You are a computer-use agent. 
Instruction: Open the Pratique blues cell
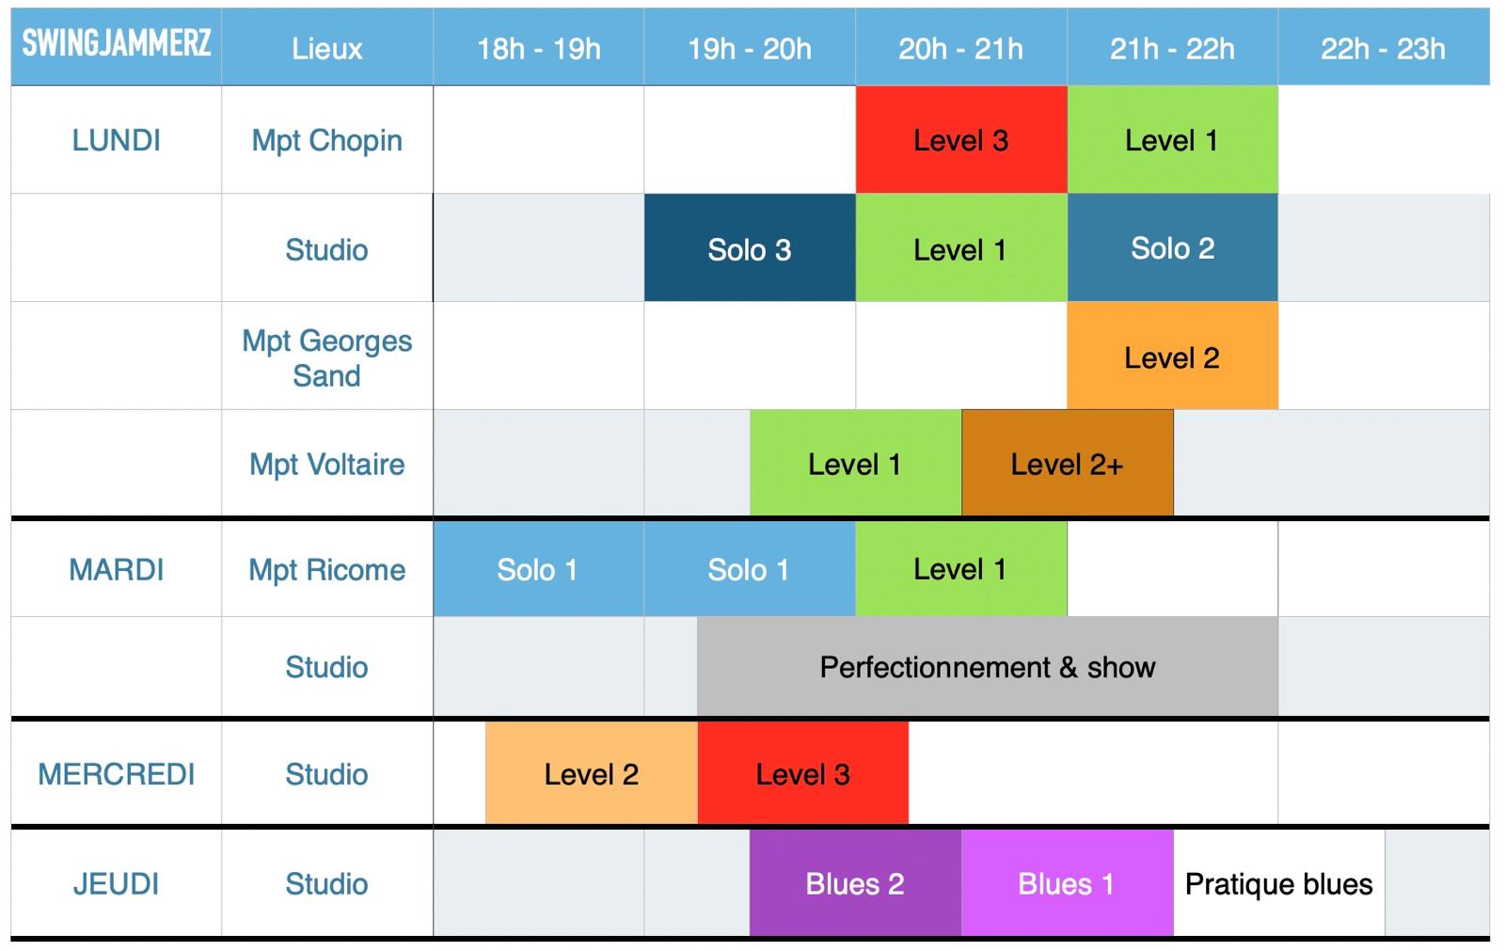click(1278, 883)
